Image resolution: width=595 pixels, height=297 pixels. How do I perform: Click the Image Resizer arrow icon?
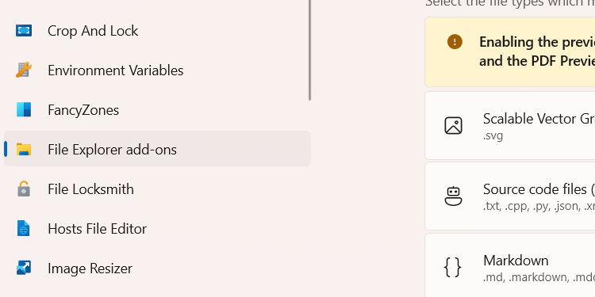point(24,268)
